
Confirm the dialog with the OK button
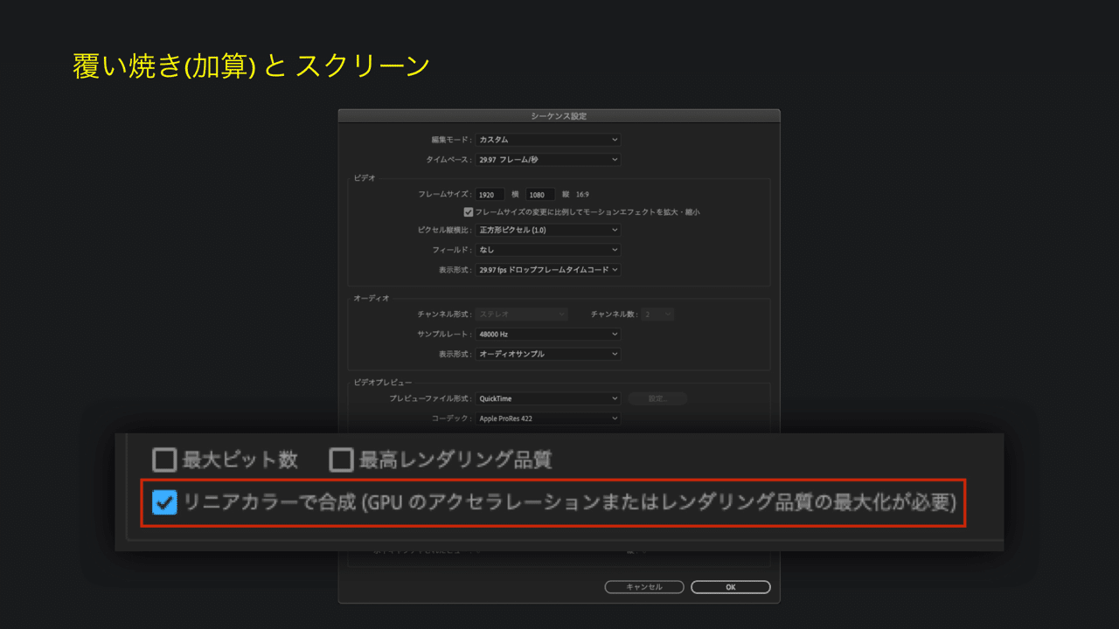tap(731, 587)
